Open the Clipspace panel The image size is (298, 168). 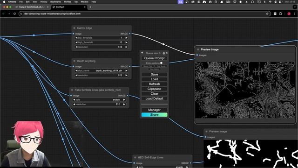tap(154, 89)
